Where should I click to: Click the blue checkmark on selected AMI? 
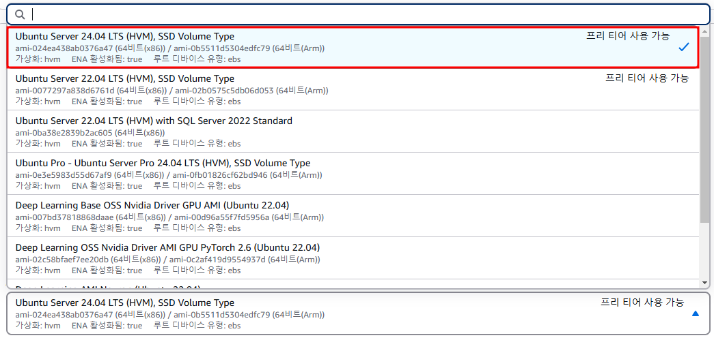(x=683, y=47)
